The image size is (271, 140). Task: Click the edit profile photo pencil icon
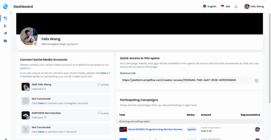tap(35, 44)
